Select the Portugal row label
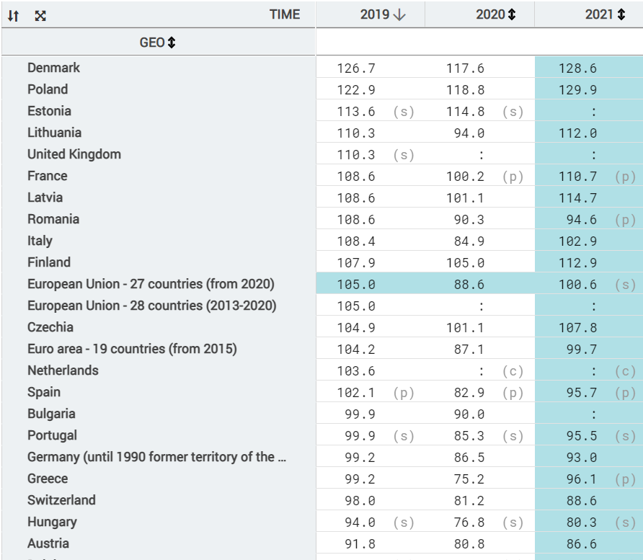The image size is (643, 560). point(52,435)
